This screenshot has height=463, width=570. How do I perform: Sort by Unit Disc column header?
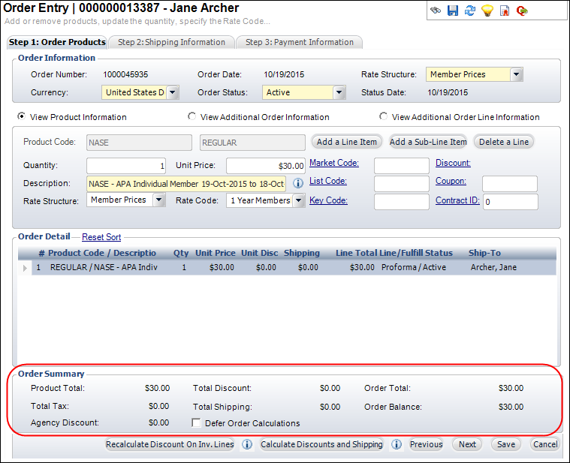(x=260, y=253)
